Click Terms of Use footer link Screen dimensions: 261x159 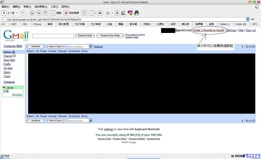[104, 139]
